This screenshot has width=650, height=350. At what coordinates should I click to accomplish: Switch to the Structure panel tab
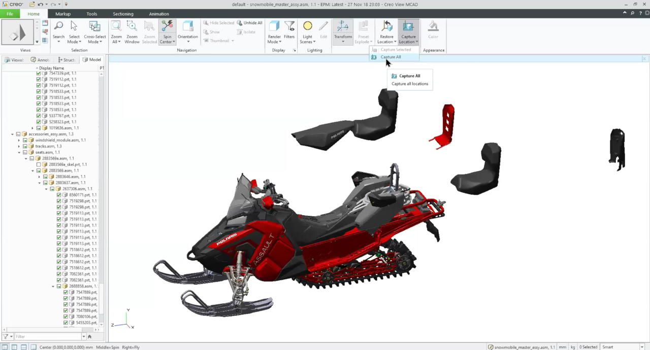(67, 60)
